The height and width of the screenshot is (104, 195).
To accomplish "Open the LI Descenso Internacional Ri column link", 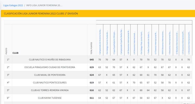I will (189, 42).
